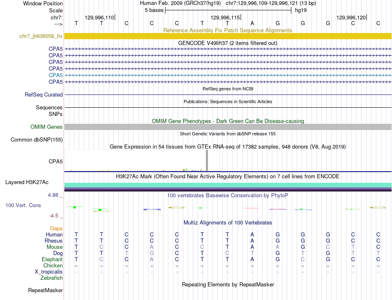Viewport: 392px width, 300px height.
Task: Click the H3K27Ac Mark track title
Action: point(227,177)
